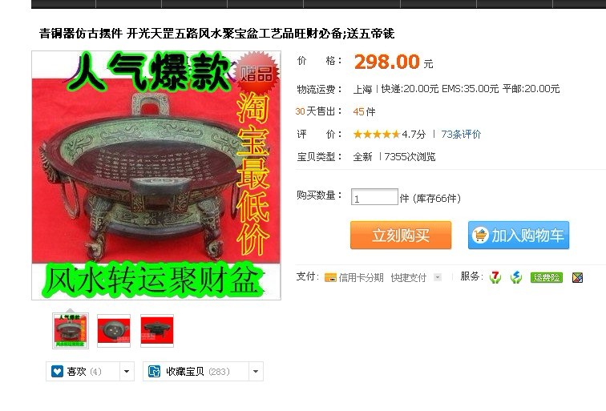606x411 pixels.
Task: Click the credit card 信用卡分期 icon
Action: 330,277
